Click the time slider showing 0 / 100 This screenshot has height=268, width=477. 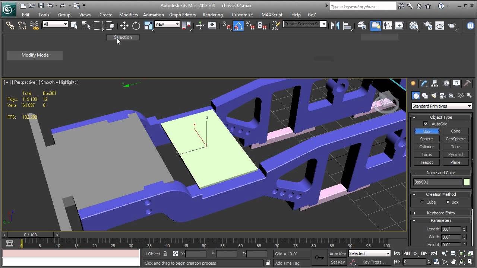[x=31, y=235]
